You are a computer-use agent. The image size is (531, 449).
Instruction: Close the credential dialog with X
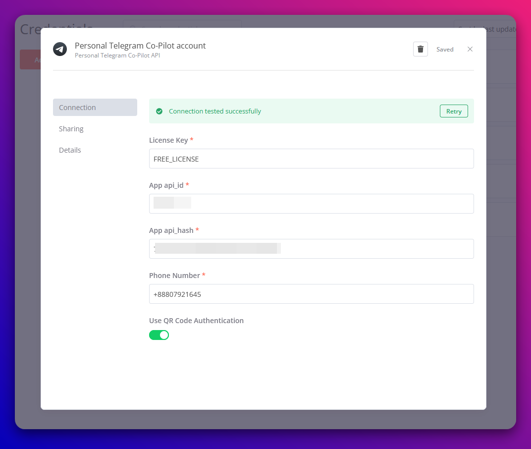(x=470, y=49)
